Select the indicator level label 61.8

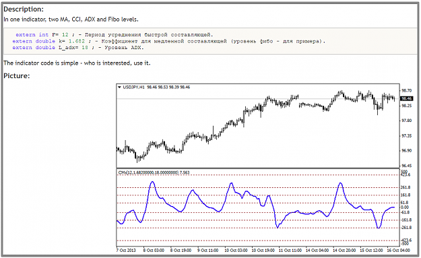coord(405,203)
